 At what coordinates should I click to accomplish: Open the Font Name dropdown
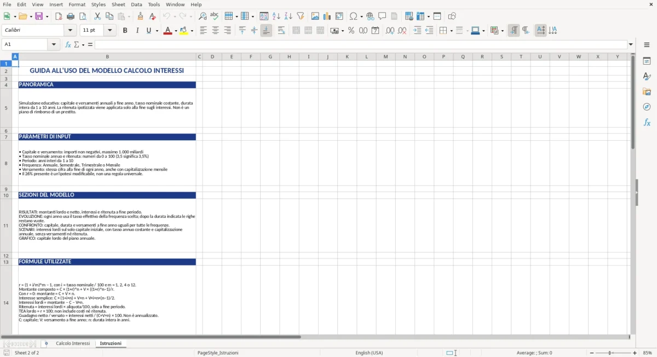(x=70, y=31)
